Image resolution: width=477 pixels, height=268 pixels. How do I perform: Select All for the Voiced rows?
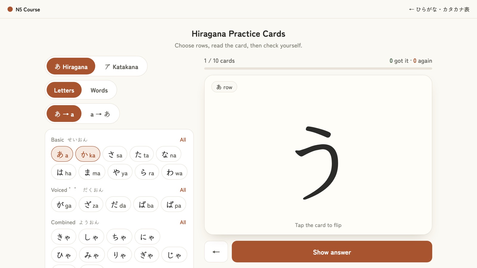click(183, 190)
